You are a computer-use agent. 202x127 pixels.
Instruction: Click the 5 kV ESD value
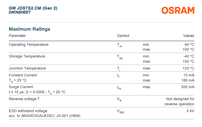pyautogui.click(x=190, y=111)
